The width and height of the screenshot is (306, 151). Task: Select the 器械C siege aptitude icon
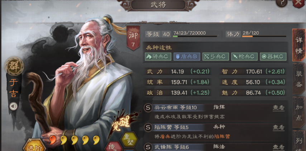[x=273, y=56]
